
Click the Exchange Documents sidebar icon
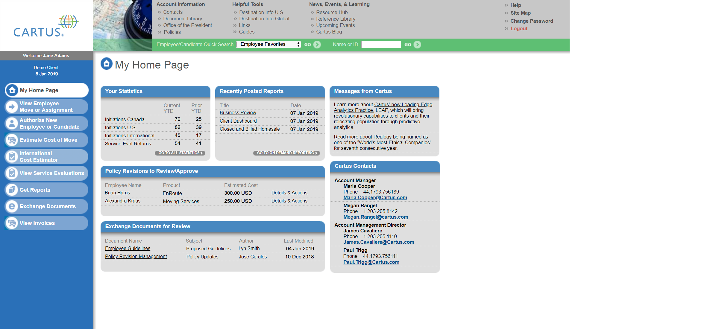point(12,206)
